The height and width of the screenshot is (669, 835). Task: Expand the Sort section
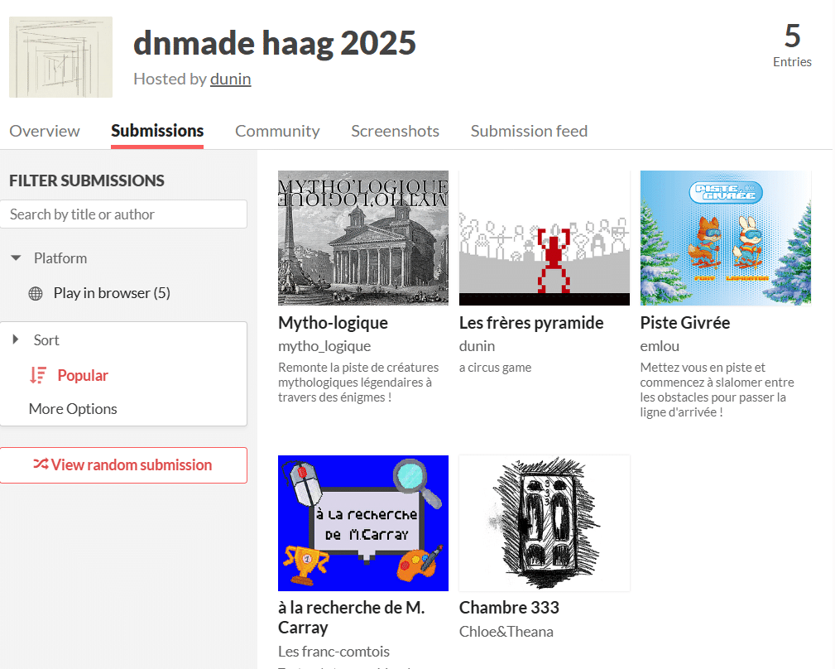(16, 339)
